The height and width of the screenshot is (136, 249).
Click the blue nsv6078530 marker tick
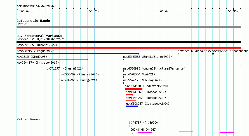[x=124, y=77]
